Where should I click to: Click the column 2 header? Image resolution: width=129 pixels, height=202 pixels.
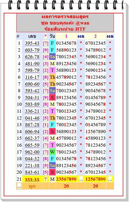coord(95,36)
